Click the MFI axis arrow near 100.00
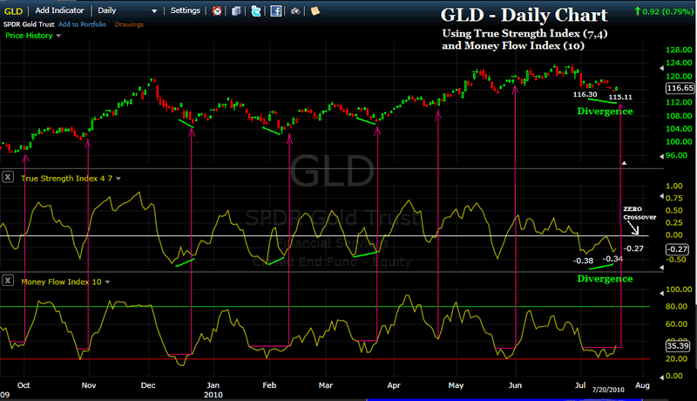Screen dimensions: 697x401 tap(661, 293)
